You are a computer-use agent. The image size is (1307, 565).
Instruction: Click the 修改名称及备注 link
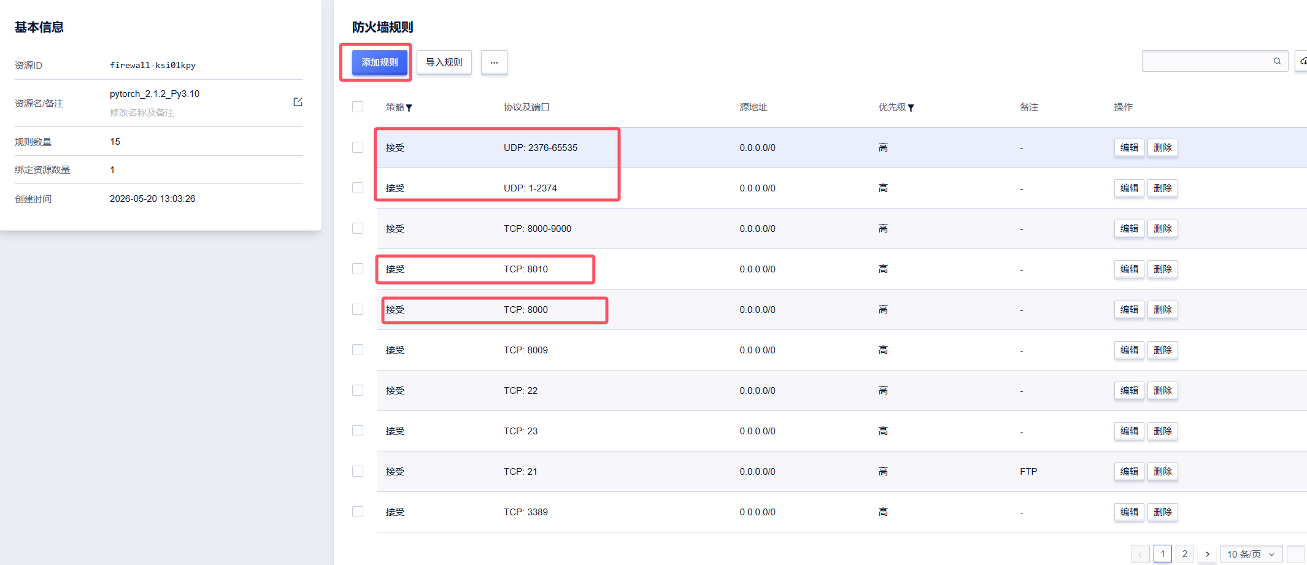pos(142,112)
